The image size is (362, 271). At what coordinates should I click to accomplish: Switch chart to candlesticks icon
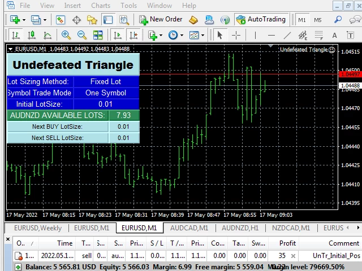[x=32, y=35]
